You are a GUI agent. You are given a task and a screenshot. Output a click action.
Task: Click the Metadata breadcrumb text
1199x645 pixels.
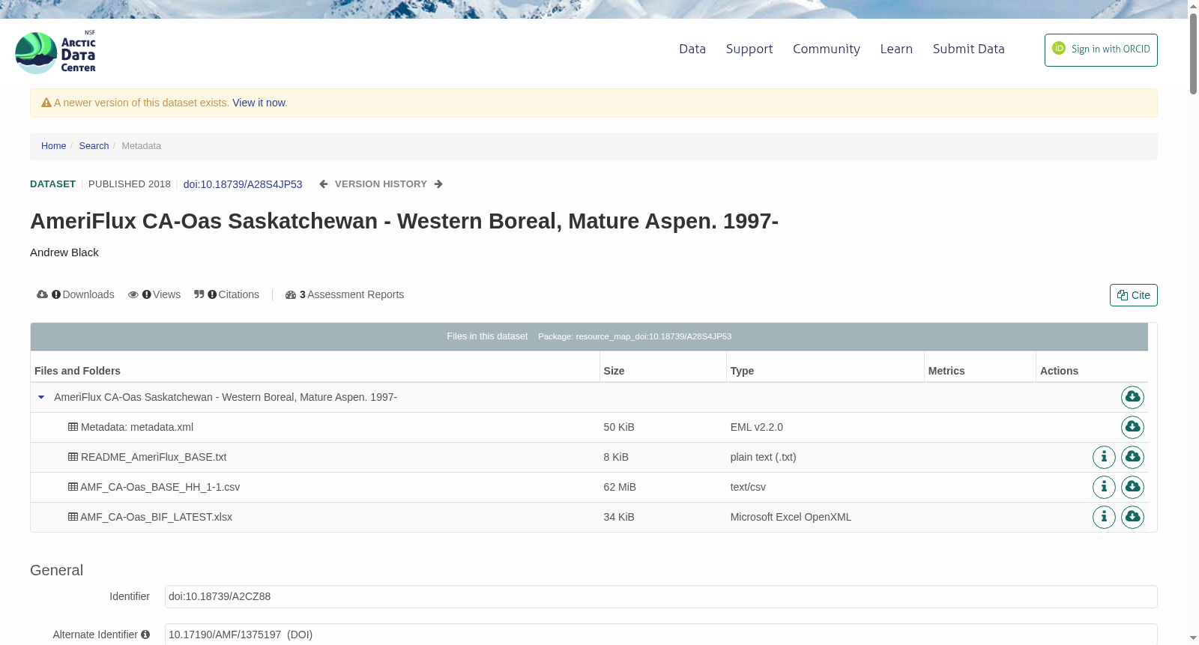pyautogui.click(x=141, y=146)
